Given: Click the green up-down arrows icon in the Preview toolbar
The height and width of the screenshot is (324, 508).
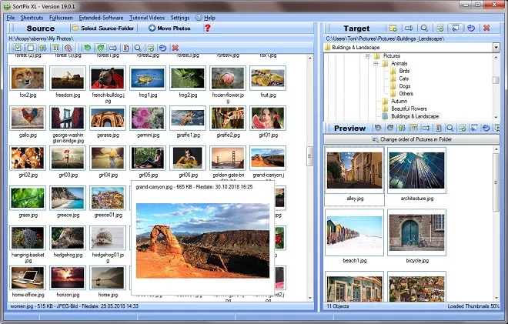Looking at the screenshot, I should click(403, 128).
